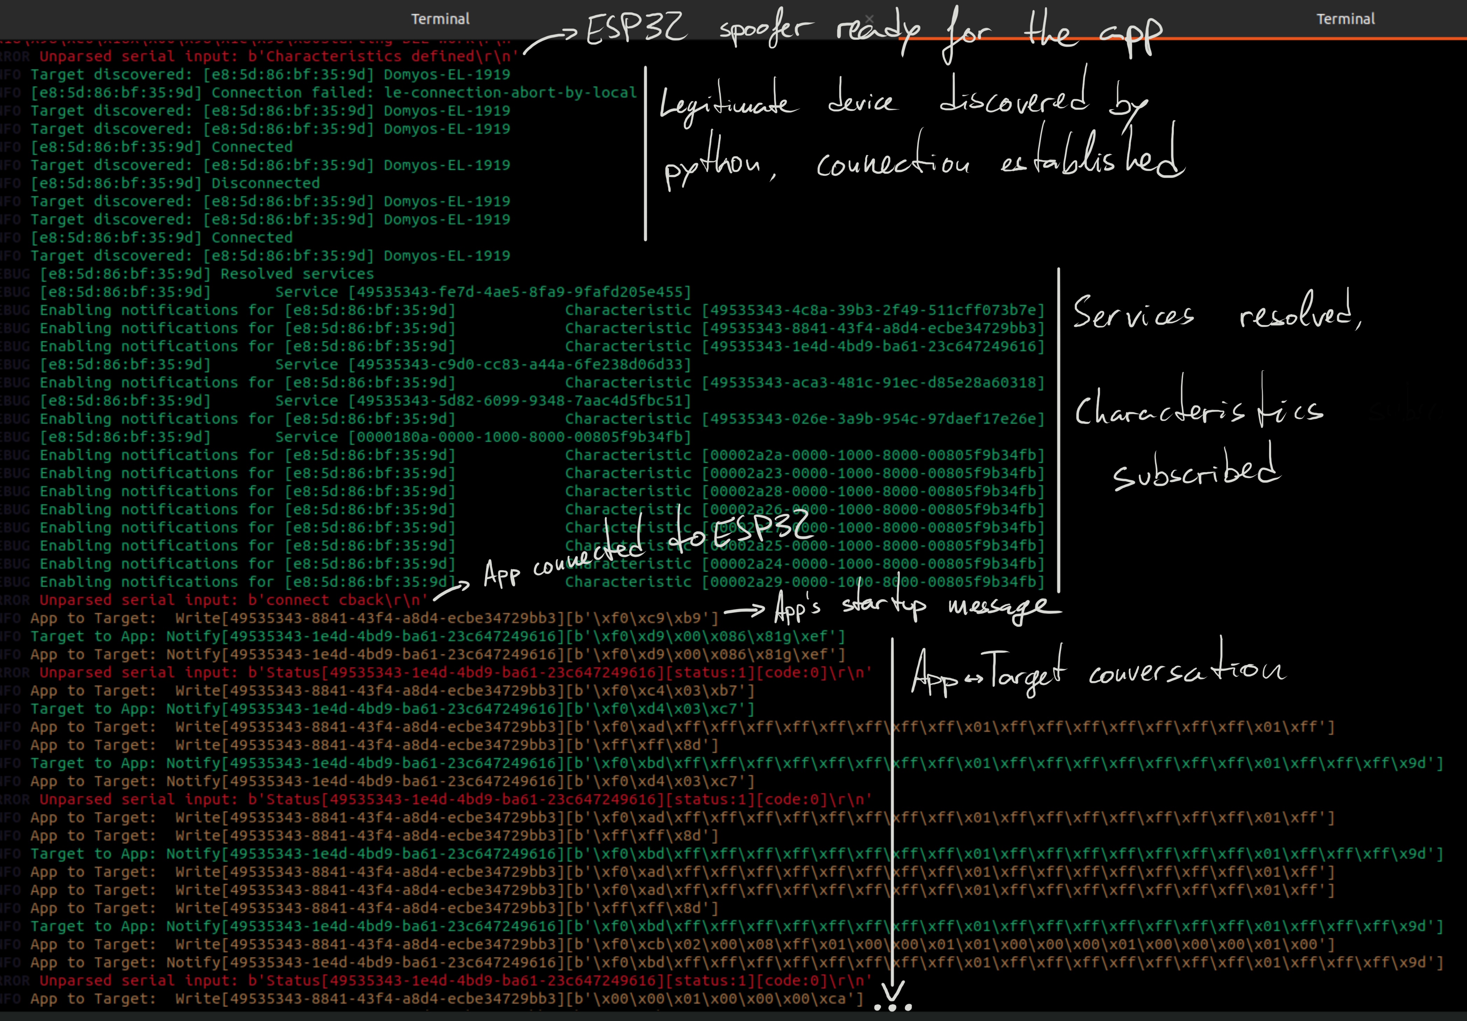Click the 'Resolved services' debug line
Image resolution: width=1467 pixels, height=1021 pixels.
pyautogui.click(x=187, y=274)
